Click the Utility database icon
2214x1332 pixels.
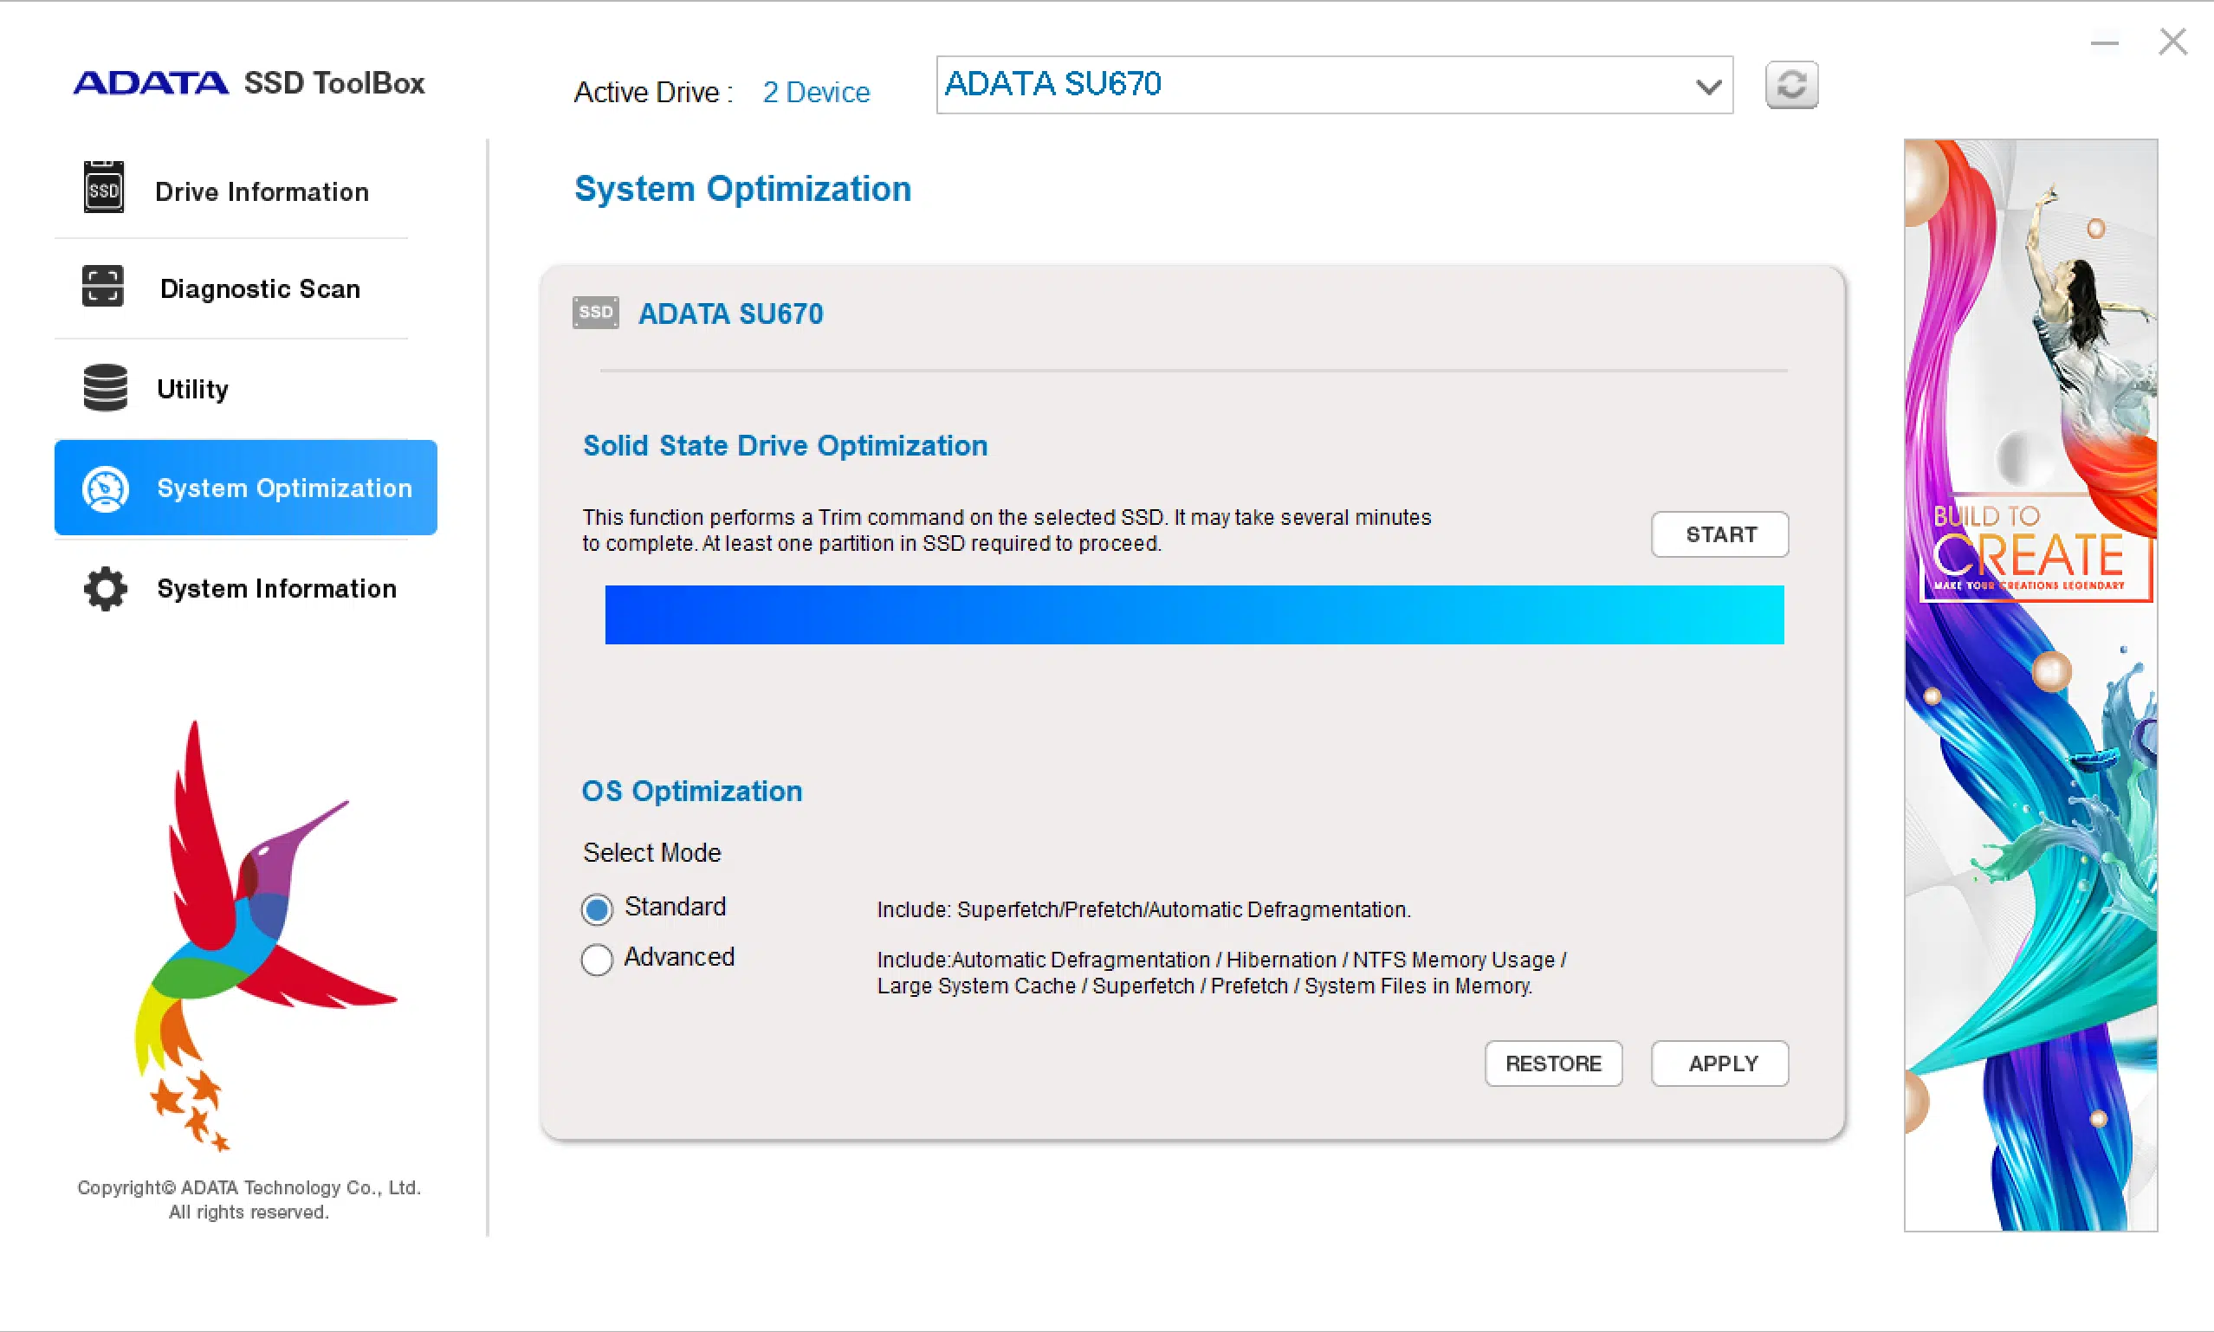105,388
